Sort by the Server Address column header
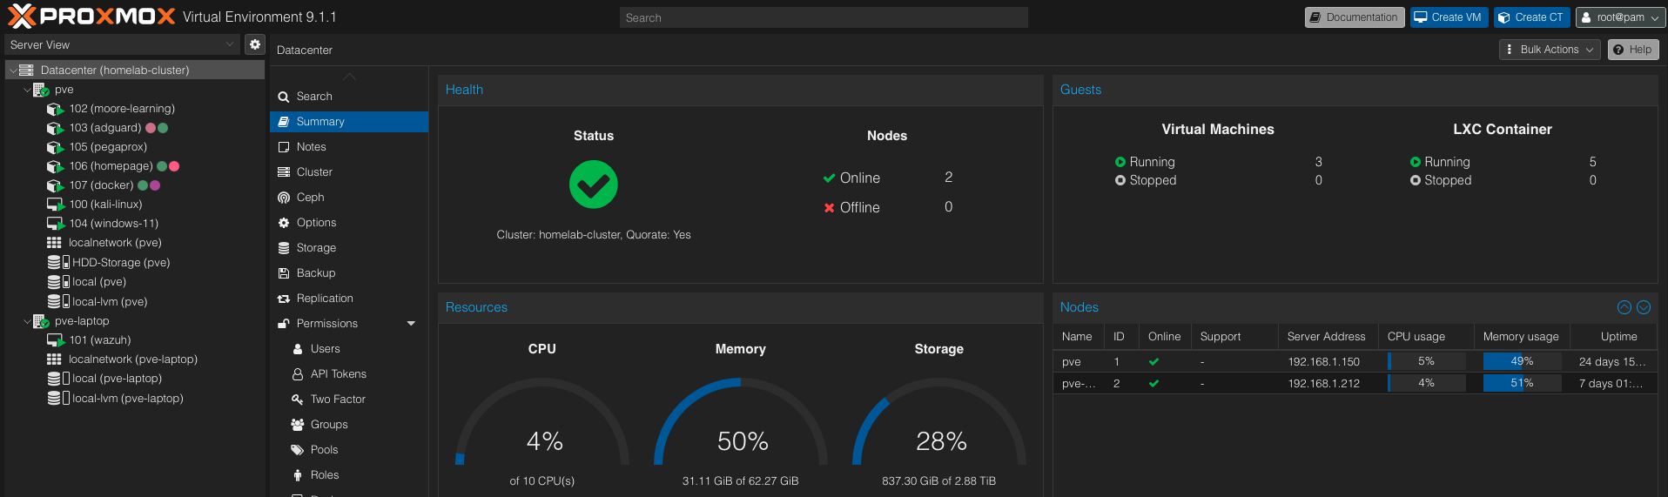The width and height of the screenshot is (1668, 497). tap(1328, 337)
